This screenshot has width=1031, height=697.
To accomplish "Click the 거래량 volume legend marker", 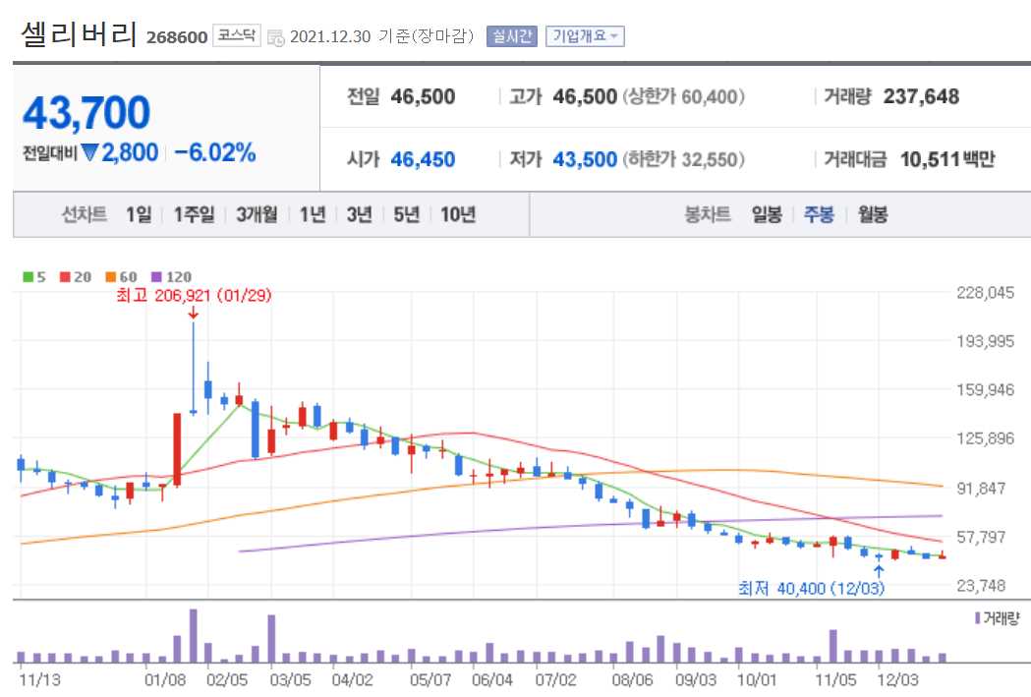I will click(x=977, y=618).
